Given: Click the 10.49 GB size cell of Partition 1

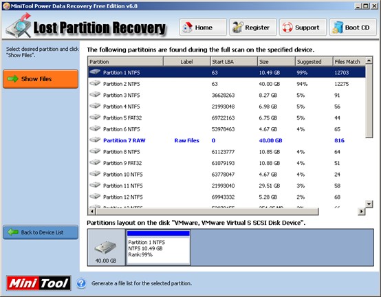Looking at the screenshot, I should tap(269, 72).
